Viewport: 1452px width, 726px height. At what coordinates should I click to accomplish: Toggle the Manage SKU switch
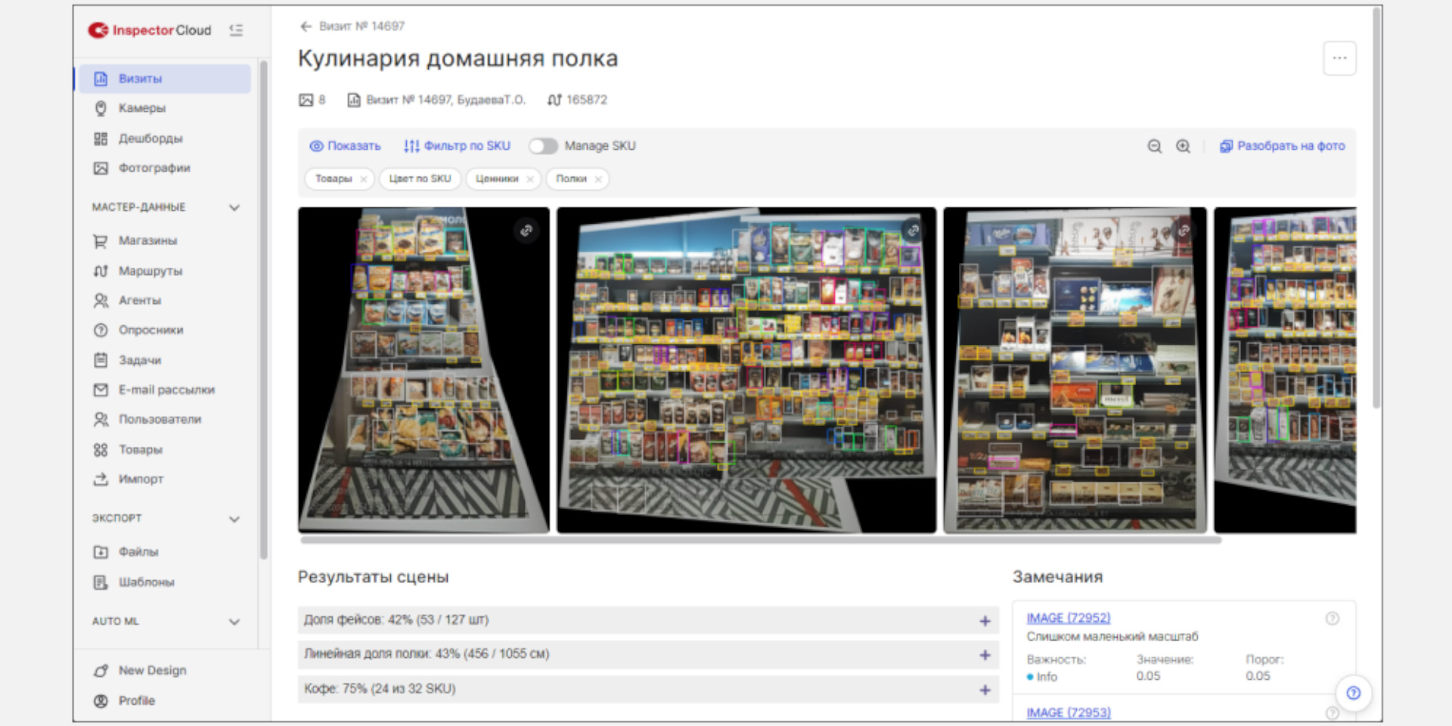(x=543, y=146)
